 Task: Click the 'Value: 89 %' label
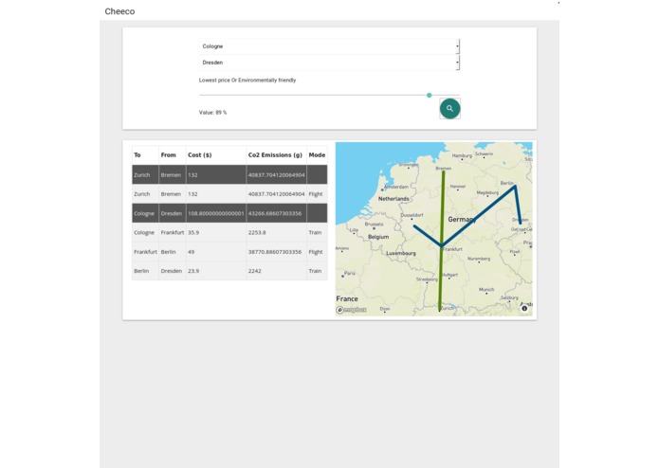(x=212, y=113)
